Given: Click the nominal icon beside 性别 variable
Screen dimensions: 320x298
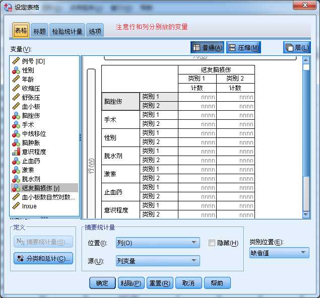Looking at the screenshot, I should [x=16, y=70].
